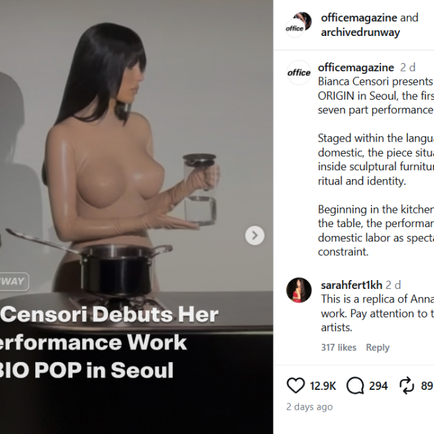Image resolution: width=434 pixels, height=434 pixels.
Task: Like the post with the heart icon
Action: pos(296,386)
